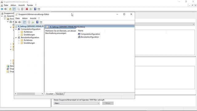Select Computerkonfiguration text in the Name list
The width and height of the screenshot is (197, 111).
[90, 34]
